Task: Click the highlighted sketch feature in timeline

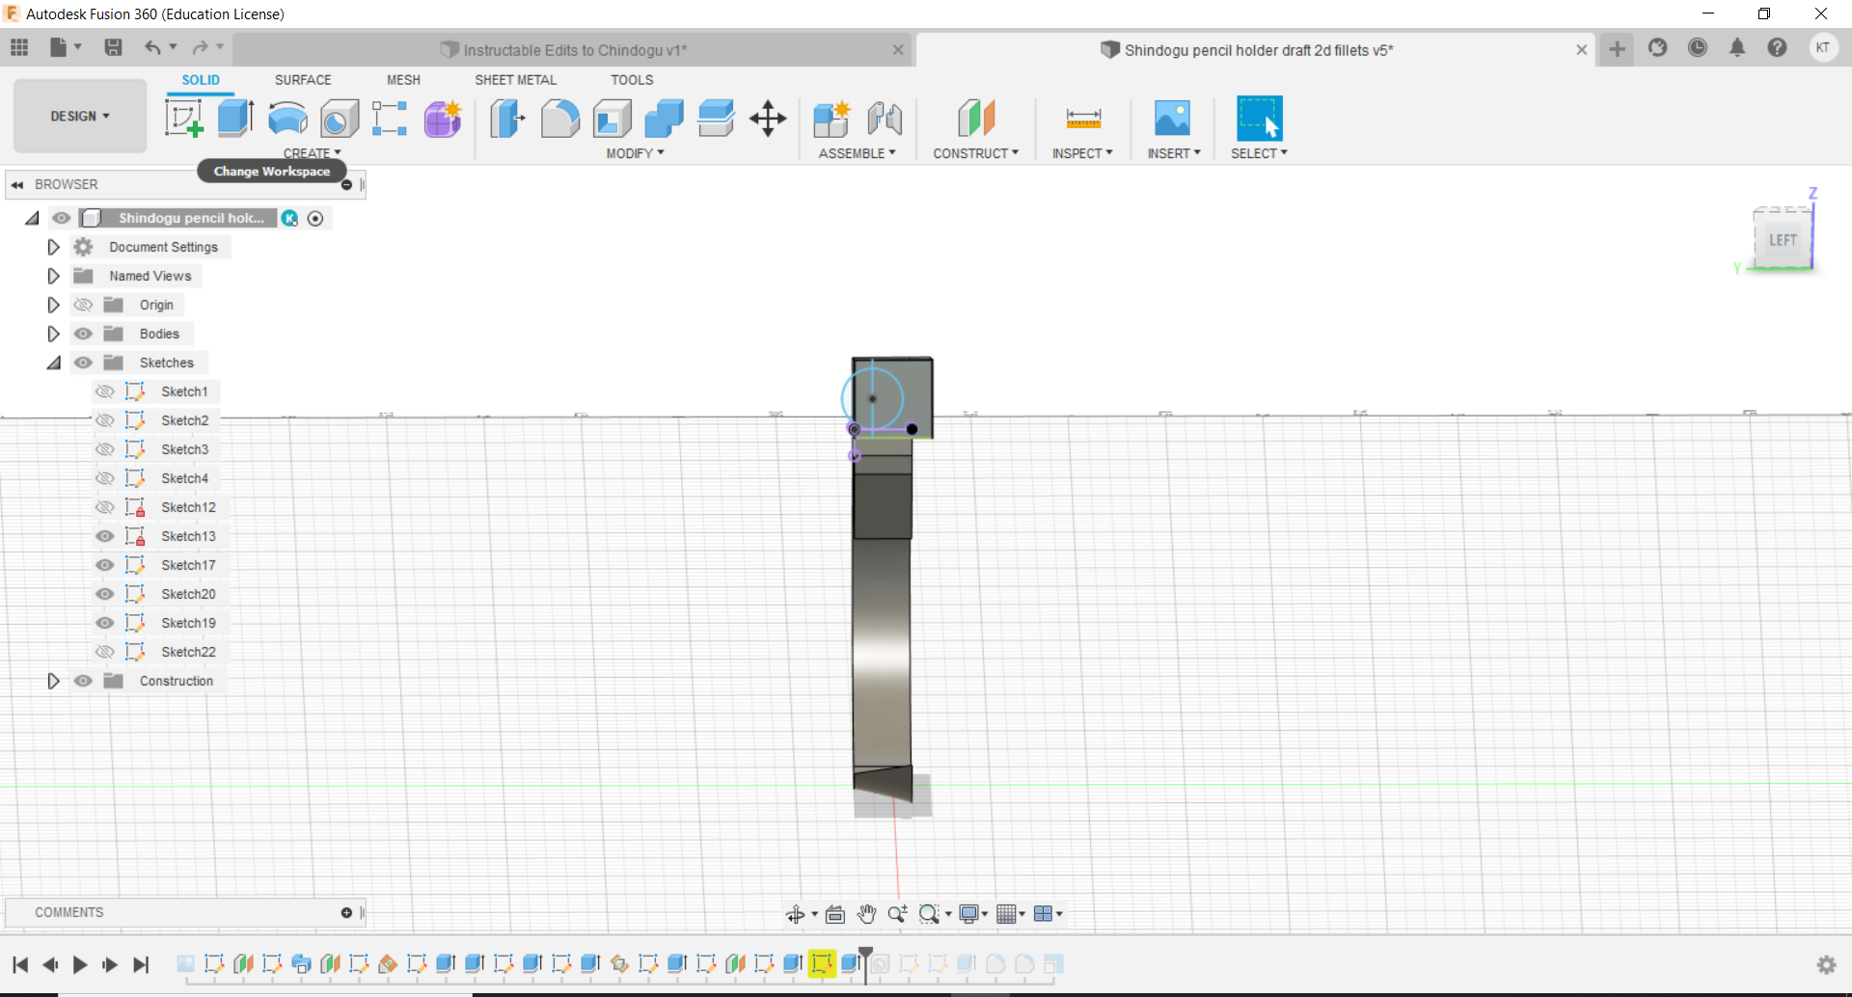Action: point(822,963)
